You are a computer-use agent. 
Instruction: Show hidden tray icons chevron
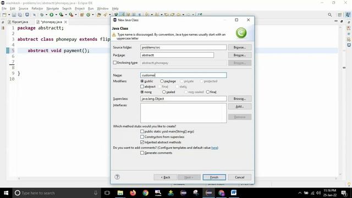pos(300,193)
